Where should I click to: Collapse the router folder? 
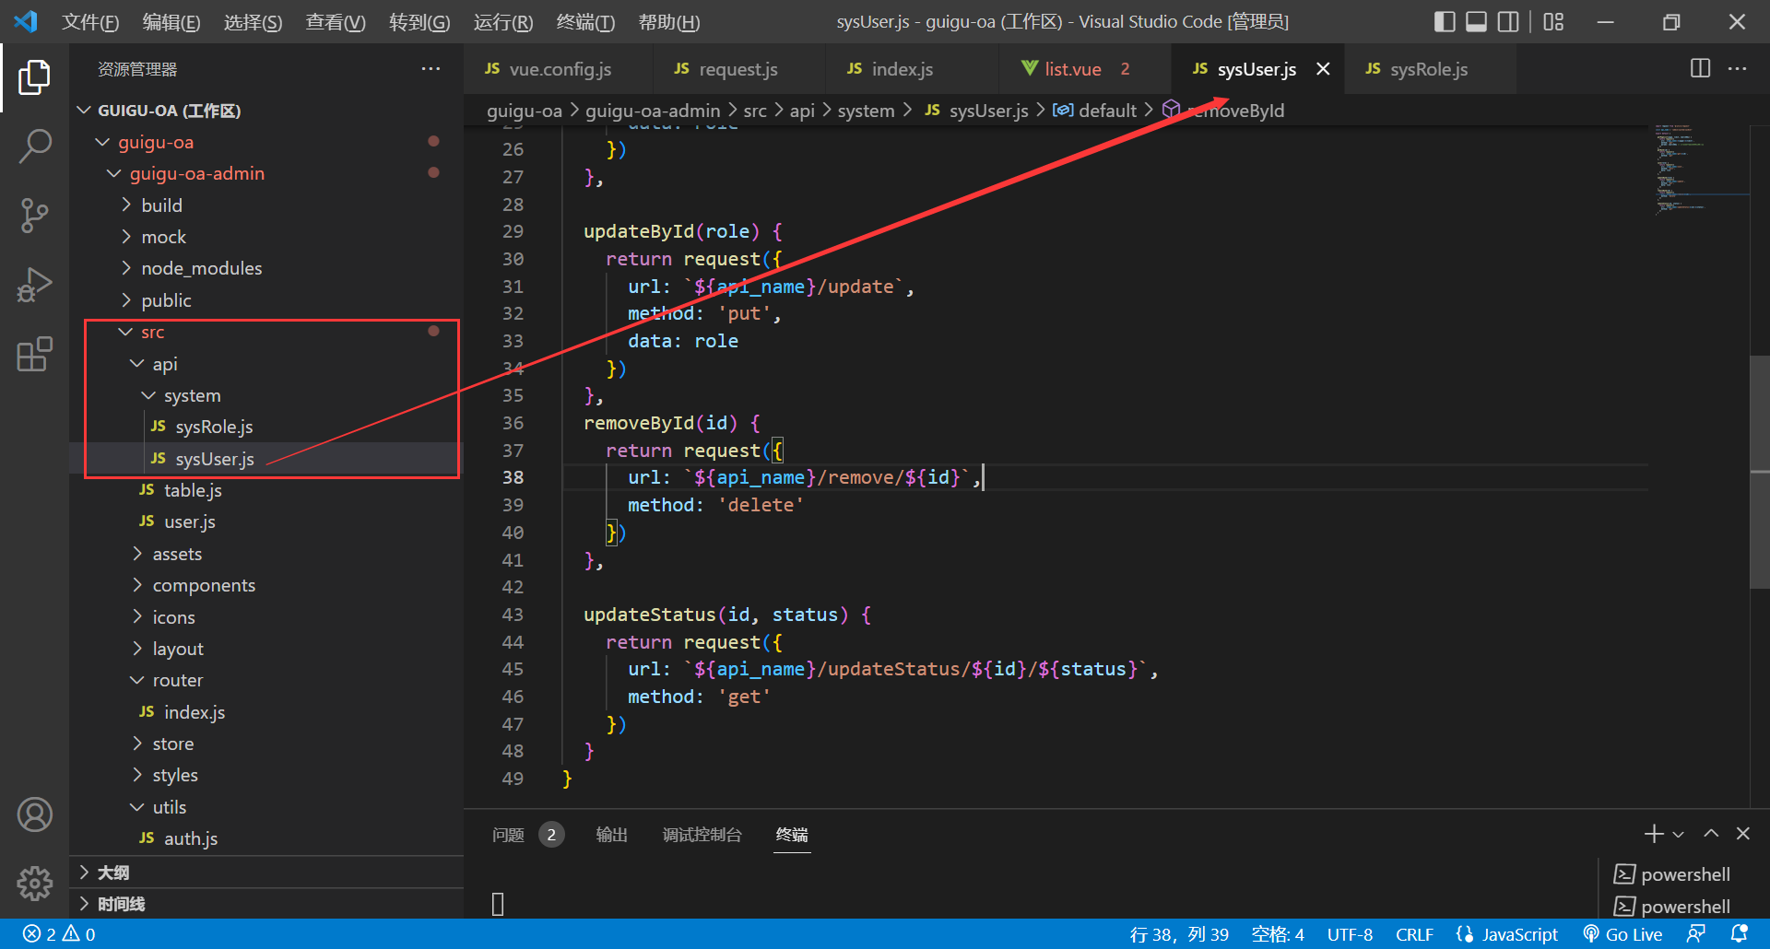[x=177, y=681]
